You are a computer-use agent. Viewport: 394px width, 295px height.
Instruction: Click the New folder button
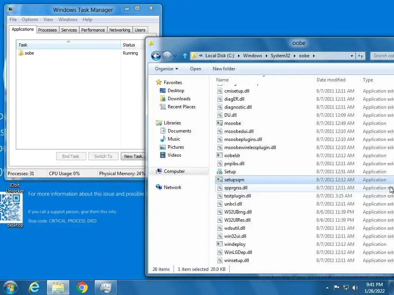tap(224, 69)
